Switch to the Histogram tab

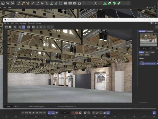pyautogui.click(x=150, y=31)
